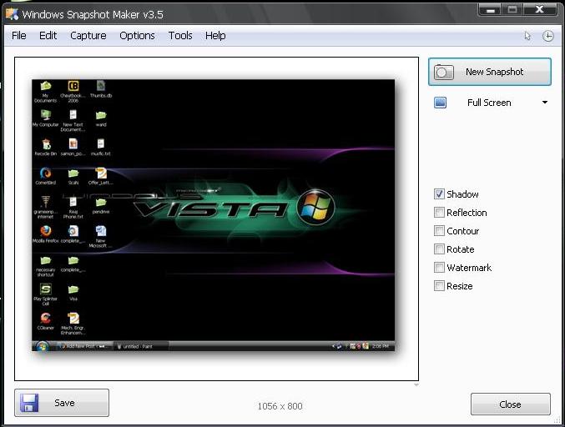Tick the Watermark checkbox

(x=439, y=268)
